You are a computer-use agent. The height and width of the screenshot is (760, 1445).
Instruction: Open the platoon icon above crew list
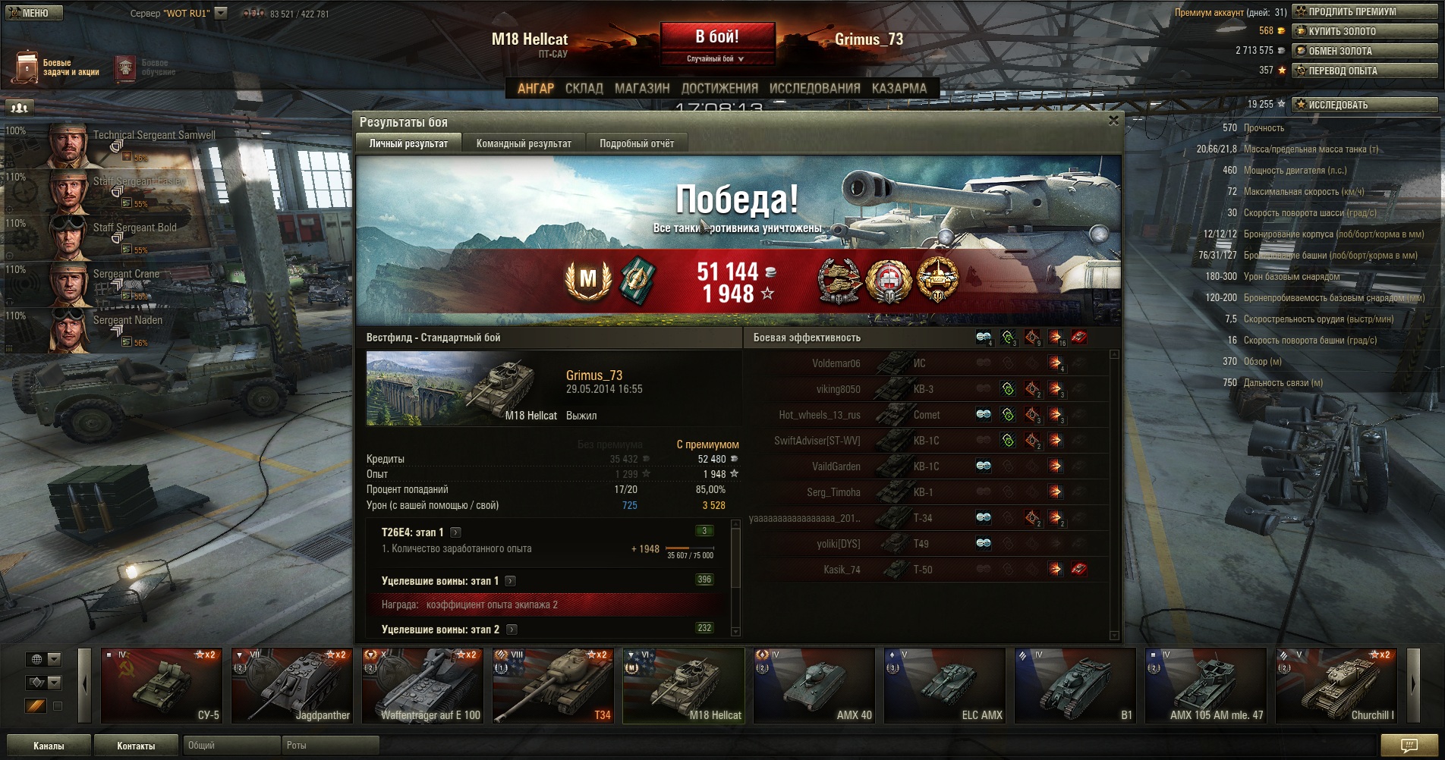click(x=20, y=107)
